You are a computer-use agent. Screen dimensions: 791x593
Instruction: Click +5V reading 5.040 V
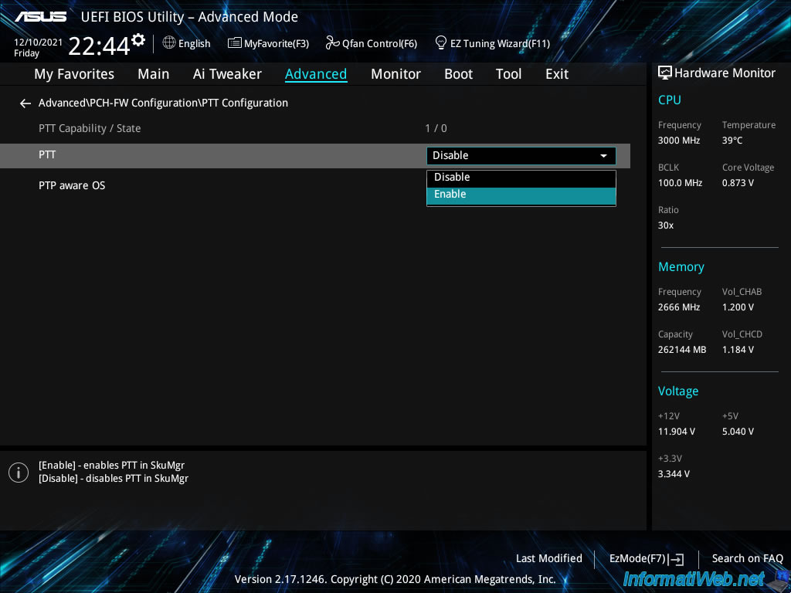(x=738, y=432)
